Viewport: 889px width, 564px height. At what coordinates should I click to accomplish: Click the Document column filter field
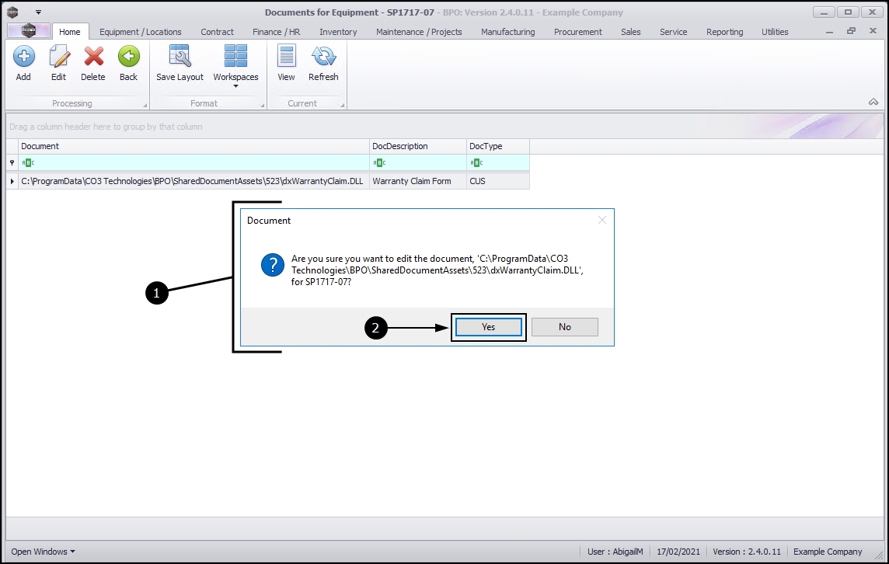(x=194, y=162)
